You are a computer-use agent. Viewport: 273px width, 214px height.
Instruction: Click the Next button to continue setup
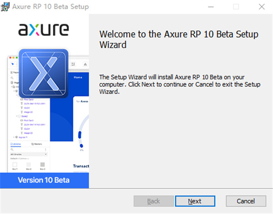pos(195,201)
